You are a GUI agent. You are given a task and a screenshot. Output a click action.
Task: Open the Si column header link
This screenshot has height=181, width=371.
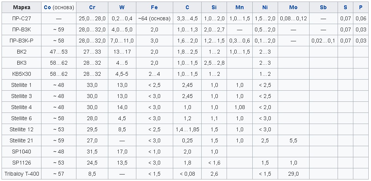pyautogui.click(x=214, y=8)
